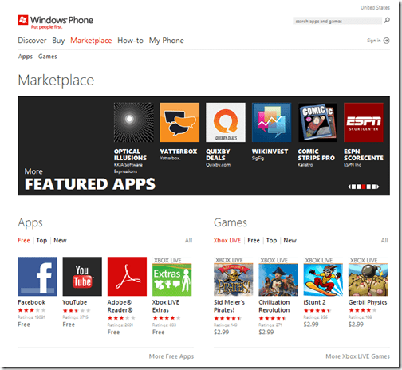Follow the More Xbox LIVE Games link
402x370 pixels.
point(358,356)
